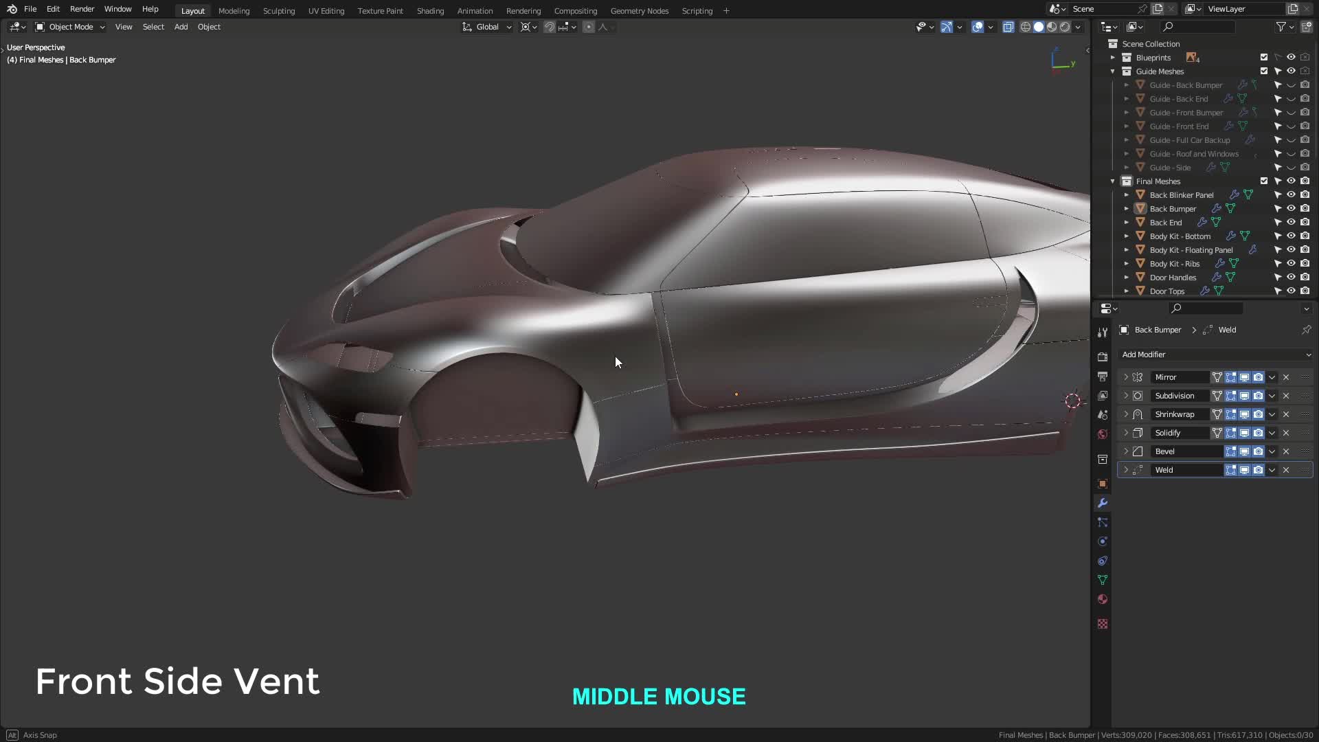Viewport: 1319px width, 742px height.
Task: Open the Object Data properties triangle tab
Action: point(1103,580)
